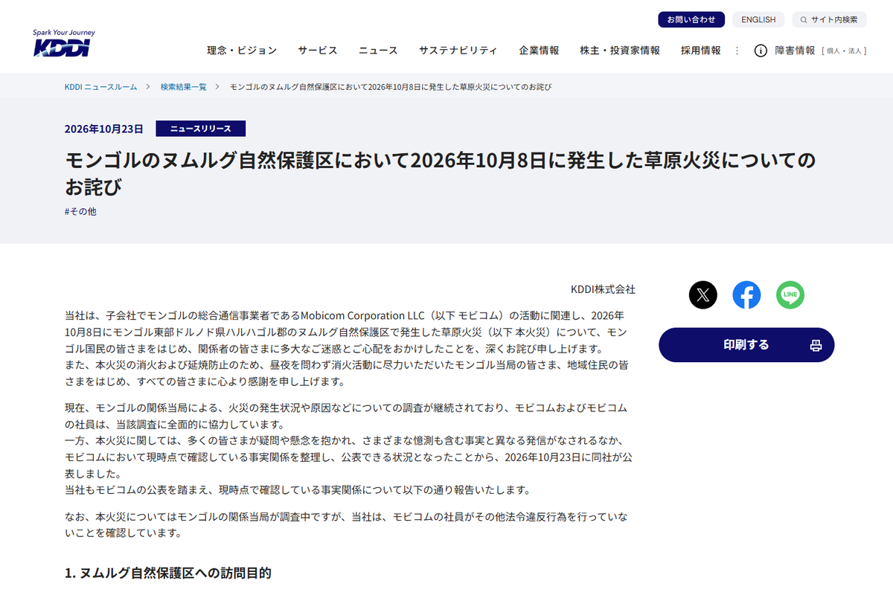Click heading 1. ヌムルグ自然保護区への訪問目的
893x595 pixels.
pos(167,573)
